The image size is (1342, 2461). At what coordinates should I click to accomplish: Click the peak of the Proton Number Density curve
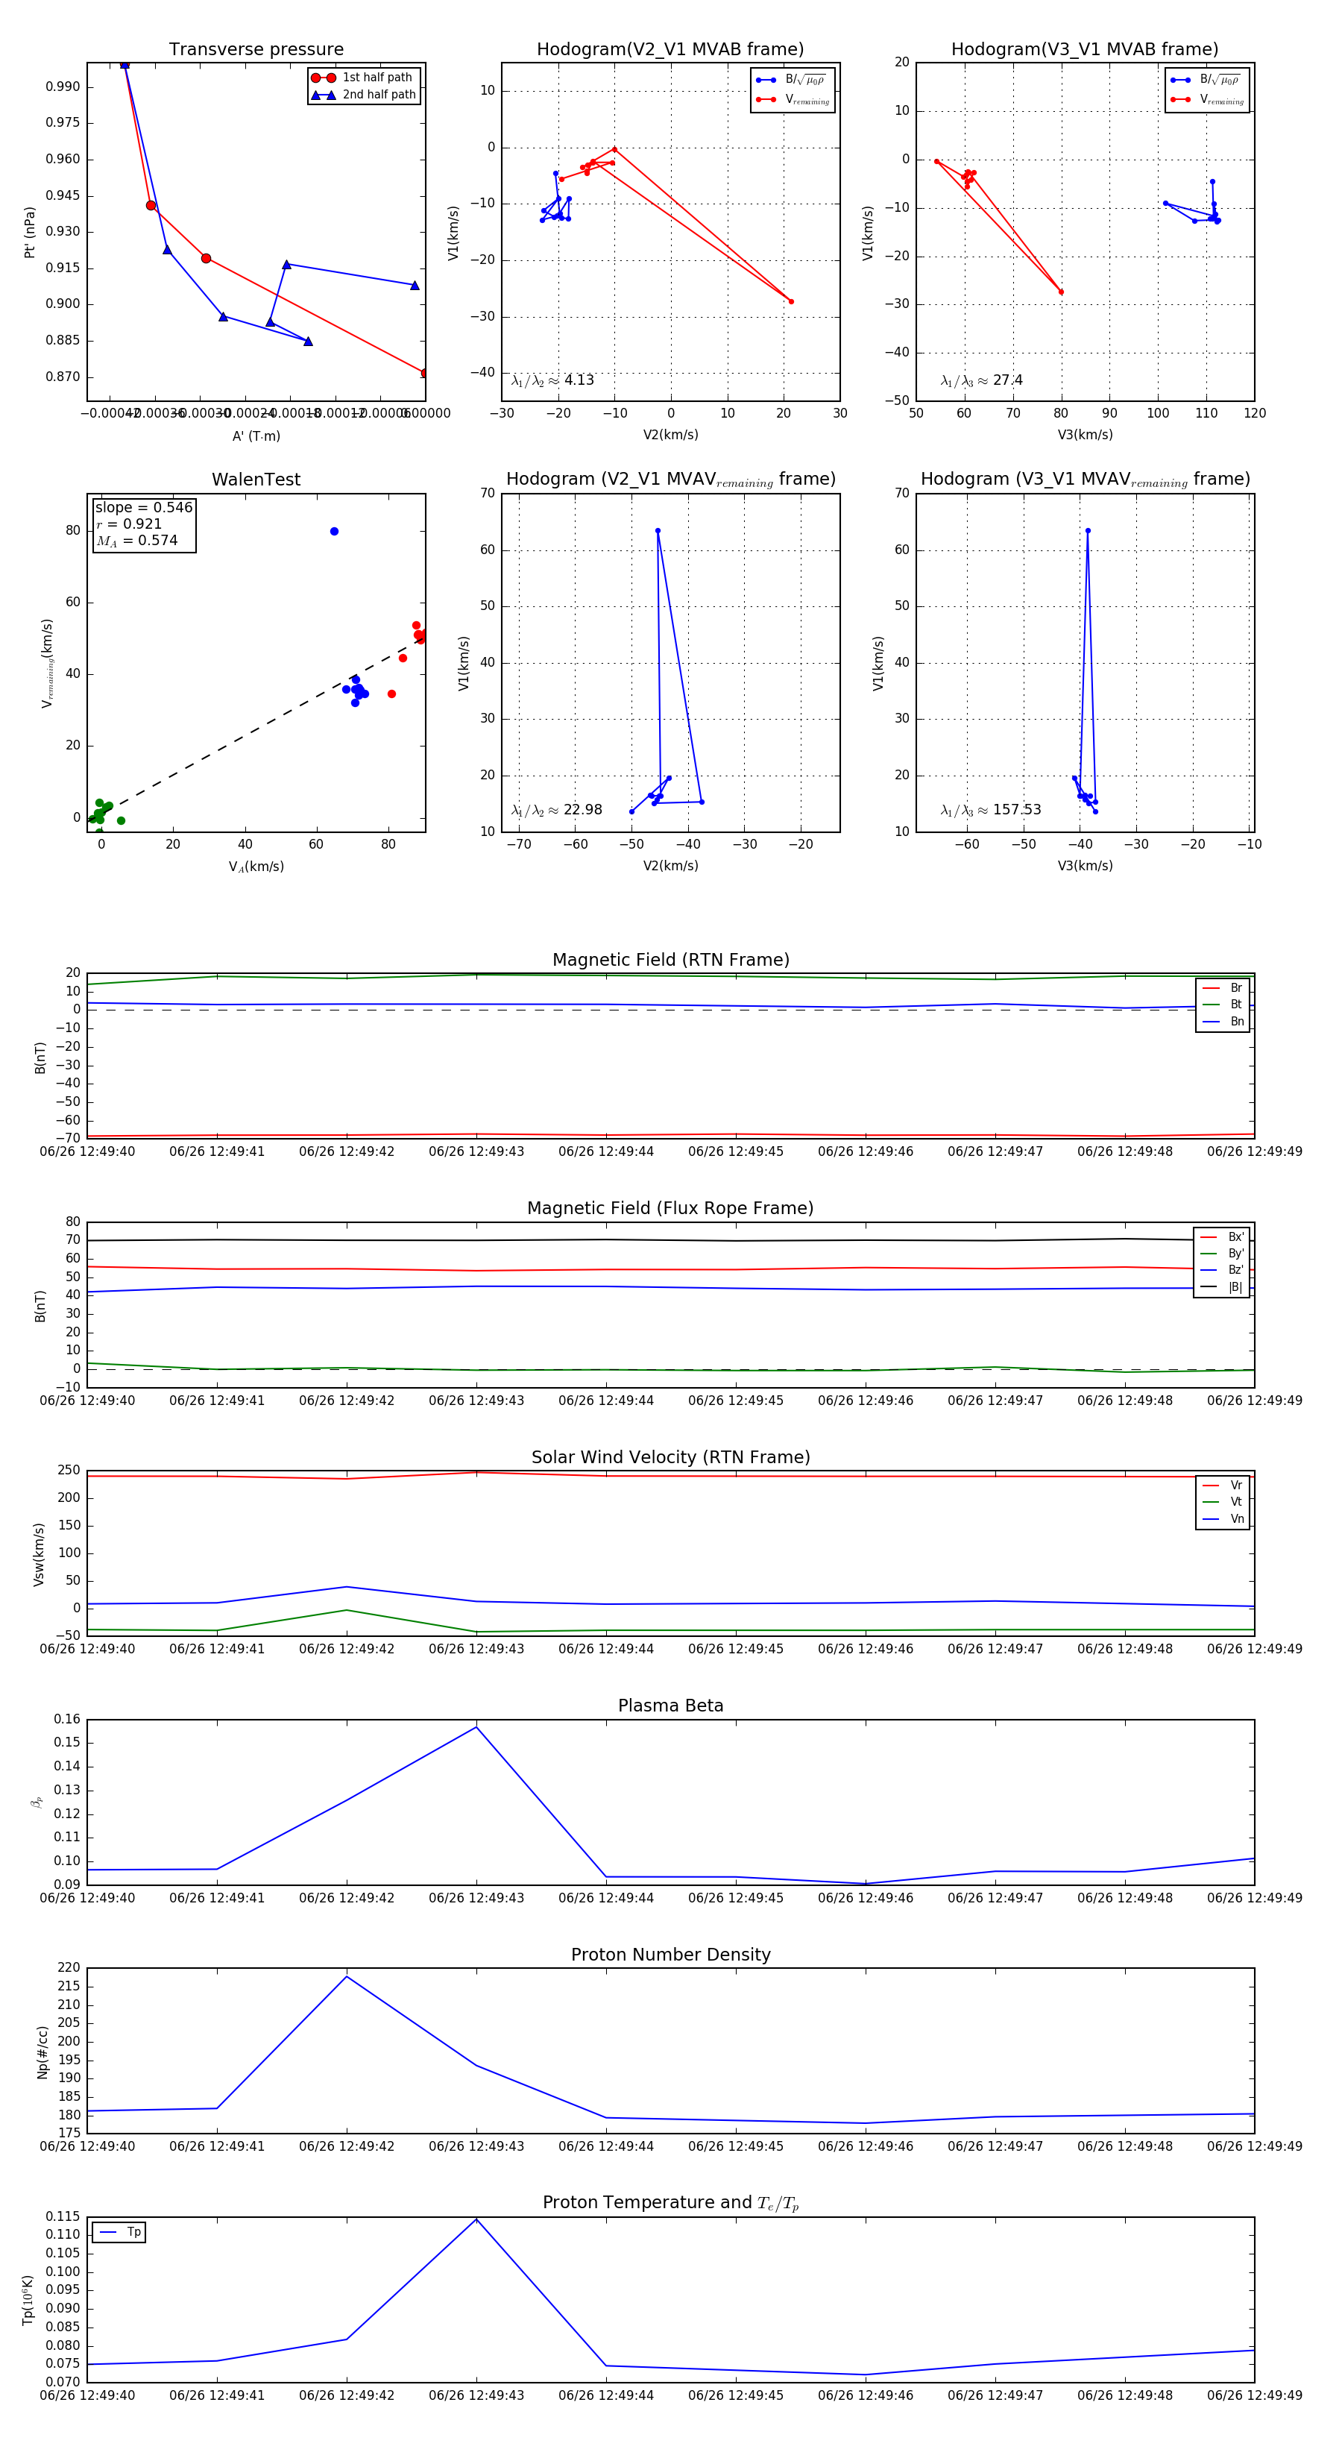point(347,1976)
